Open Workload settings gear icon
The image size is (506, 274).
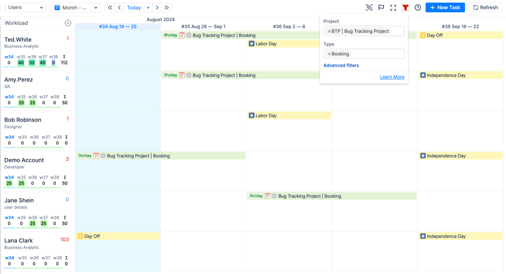(x=68, y=23)
